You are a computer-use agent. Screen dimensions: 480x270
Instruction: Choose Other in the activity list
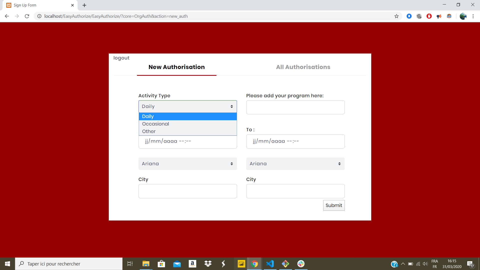(149, 131)
